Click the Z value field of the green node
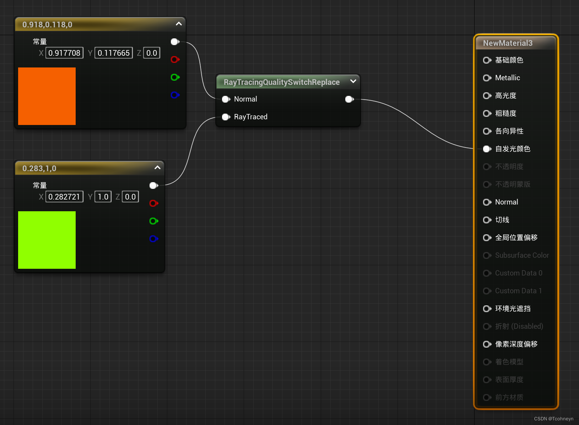The image size is (579, 425). pyautogui.click(x=130, y=197)
